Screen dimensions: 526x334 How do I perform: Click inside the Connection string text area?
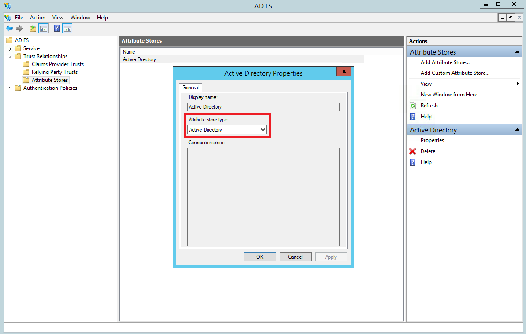(x=263, y=197)
